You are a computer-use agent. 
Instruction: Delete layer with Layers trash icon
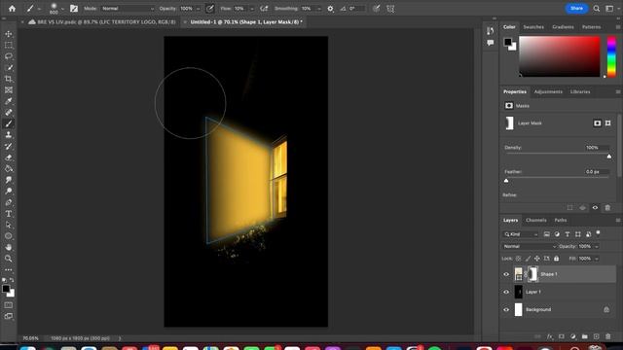[607, 336]
